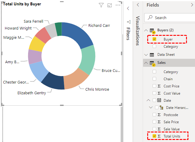Click the Sales table icon
Viewport: 195px width, 142px height.
pos(152,63)
